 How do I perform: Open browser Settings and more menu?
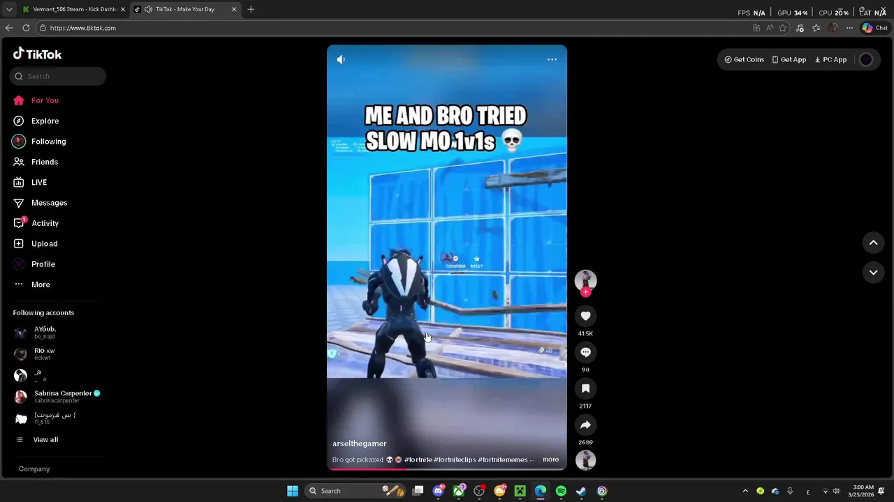click(849, 28)
